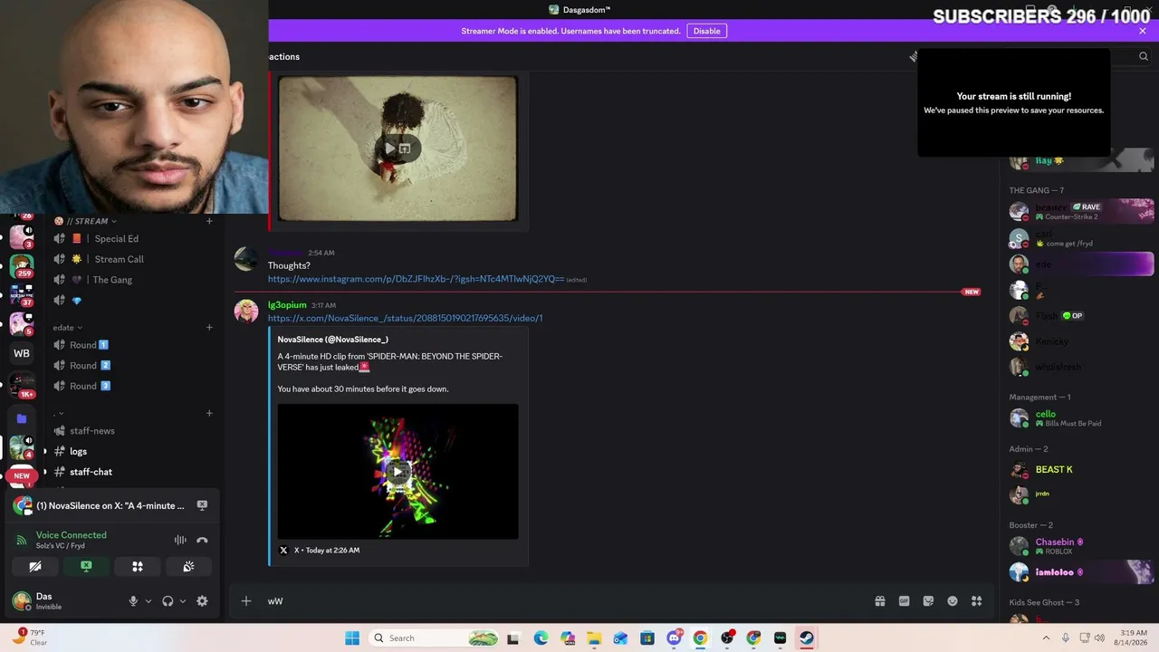Add a channel to the STREAM category

click(209, 221)
